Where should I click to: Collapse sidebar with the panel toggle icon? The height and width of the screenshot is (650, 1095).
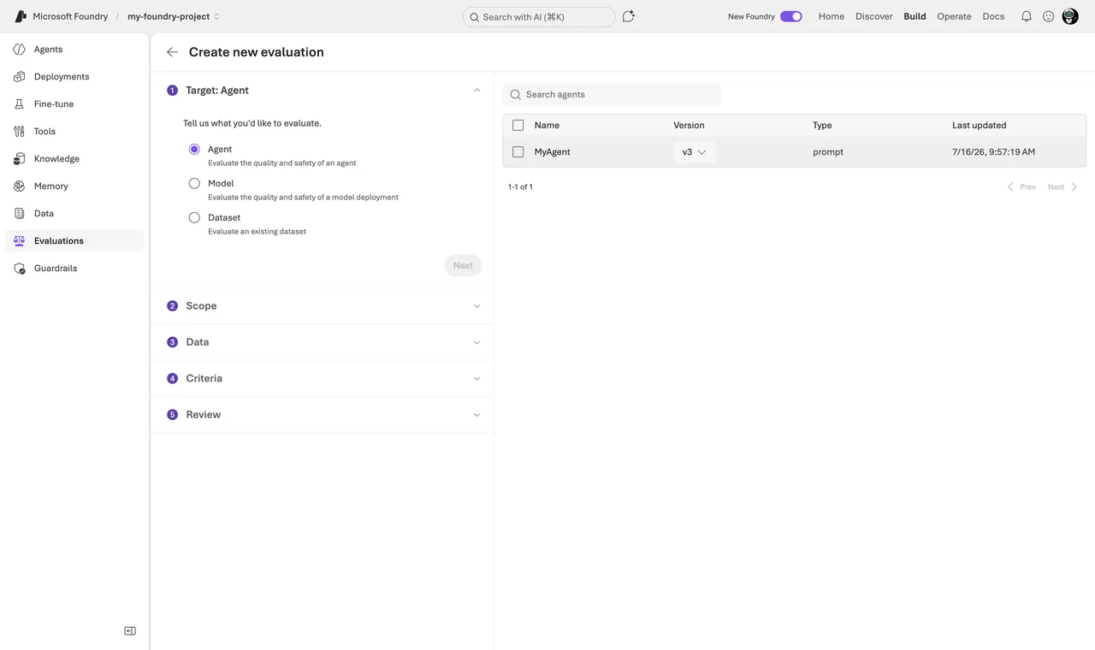(x=130, y=631)
